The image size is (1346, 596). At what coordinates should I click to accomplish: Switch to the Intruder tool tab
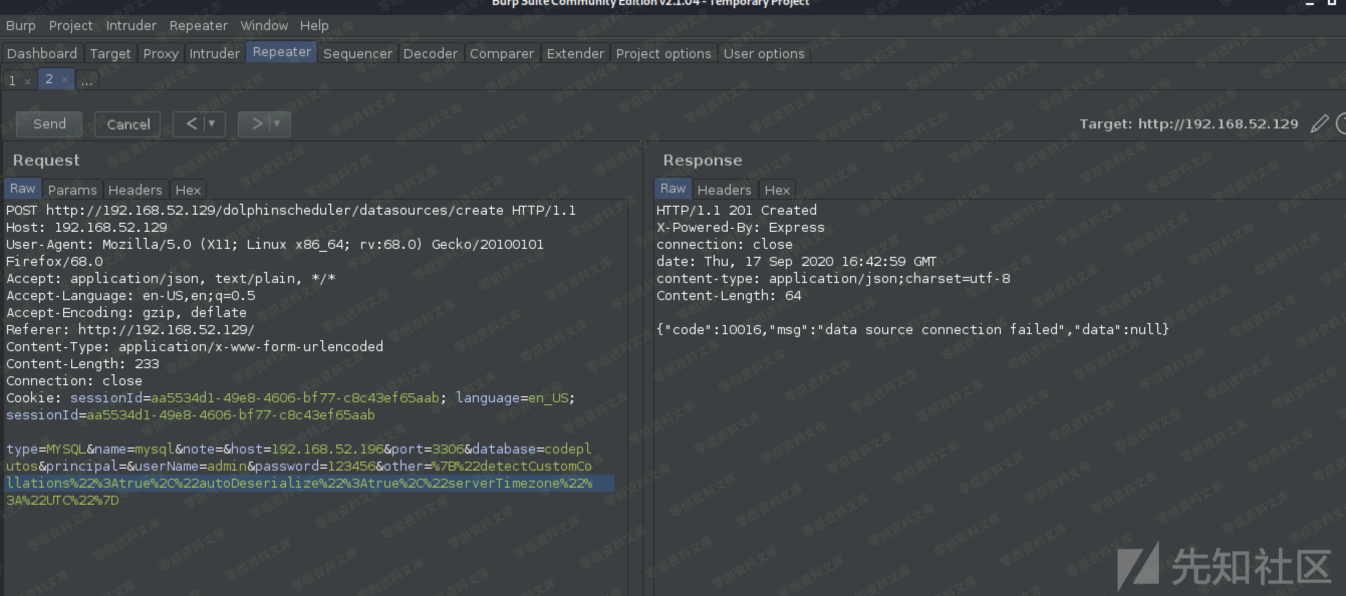pos(214,53)
